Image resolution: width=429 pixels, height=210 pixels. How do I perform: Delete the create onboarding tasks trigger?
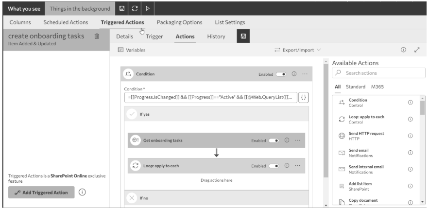point(97,36)
